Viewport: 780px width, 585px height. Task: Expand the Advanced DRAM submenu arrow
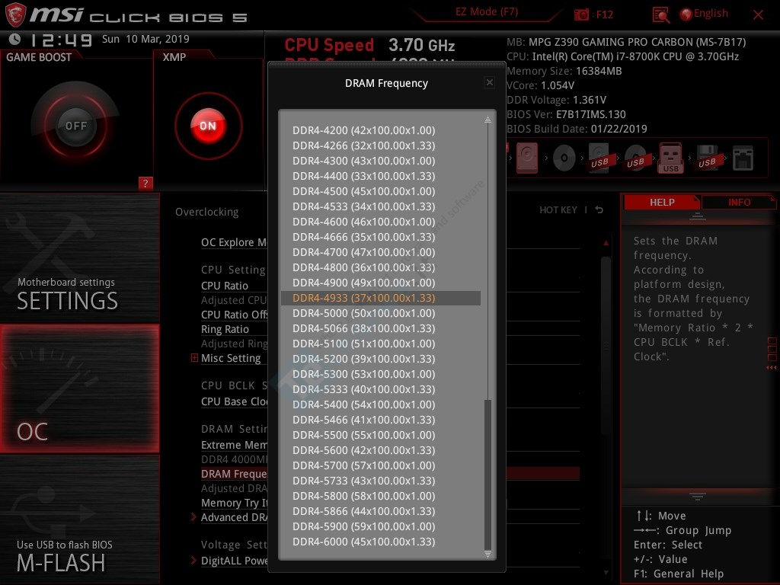coord(194,518)
